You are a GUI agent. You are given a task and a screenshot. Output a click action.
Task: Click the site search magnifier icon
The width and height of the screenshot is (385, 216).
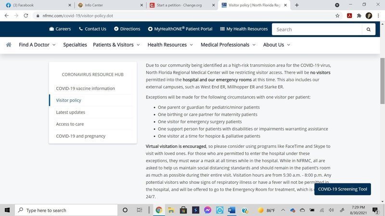pos(369,29)
